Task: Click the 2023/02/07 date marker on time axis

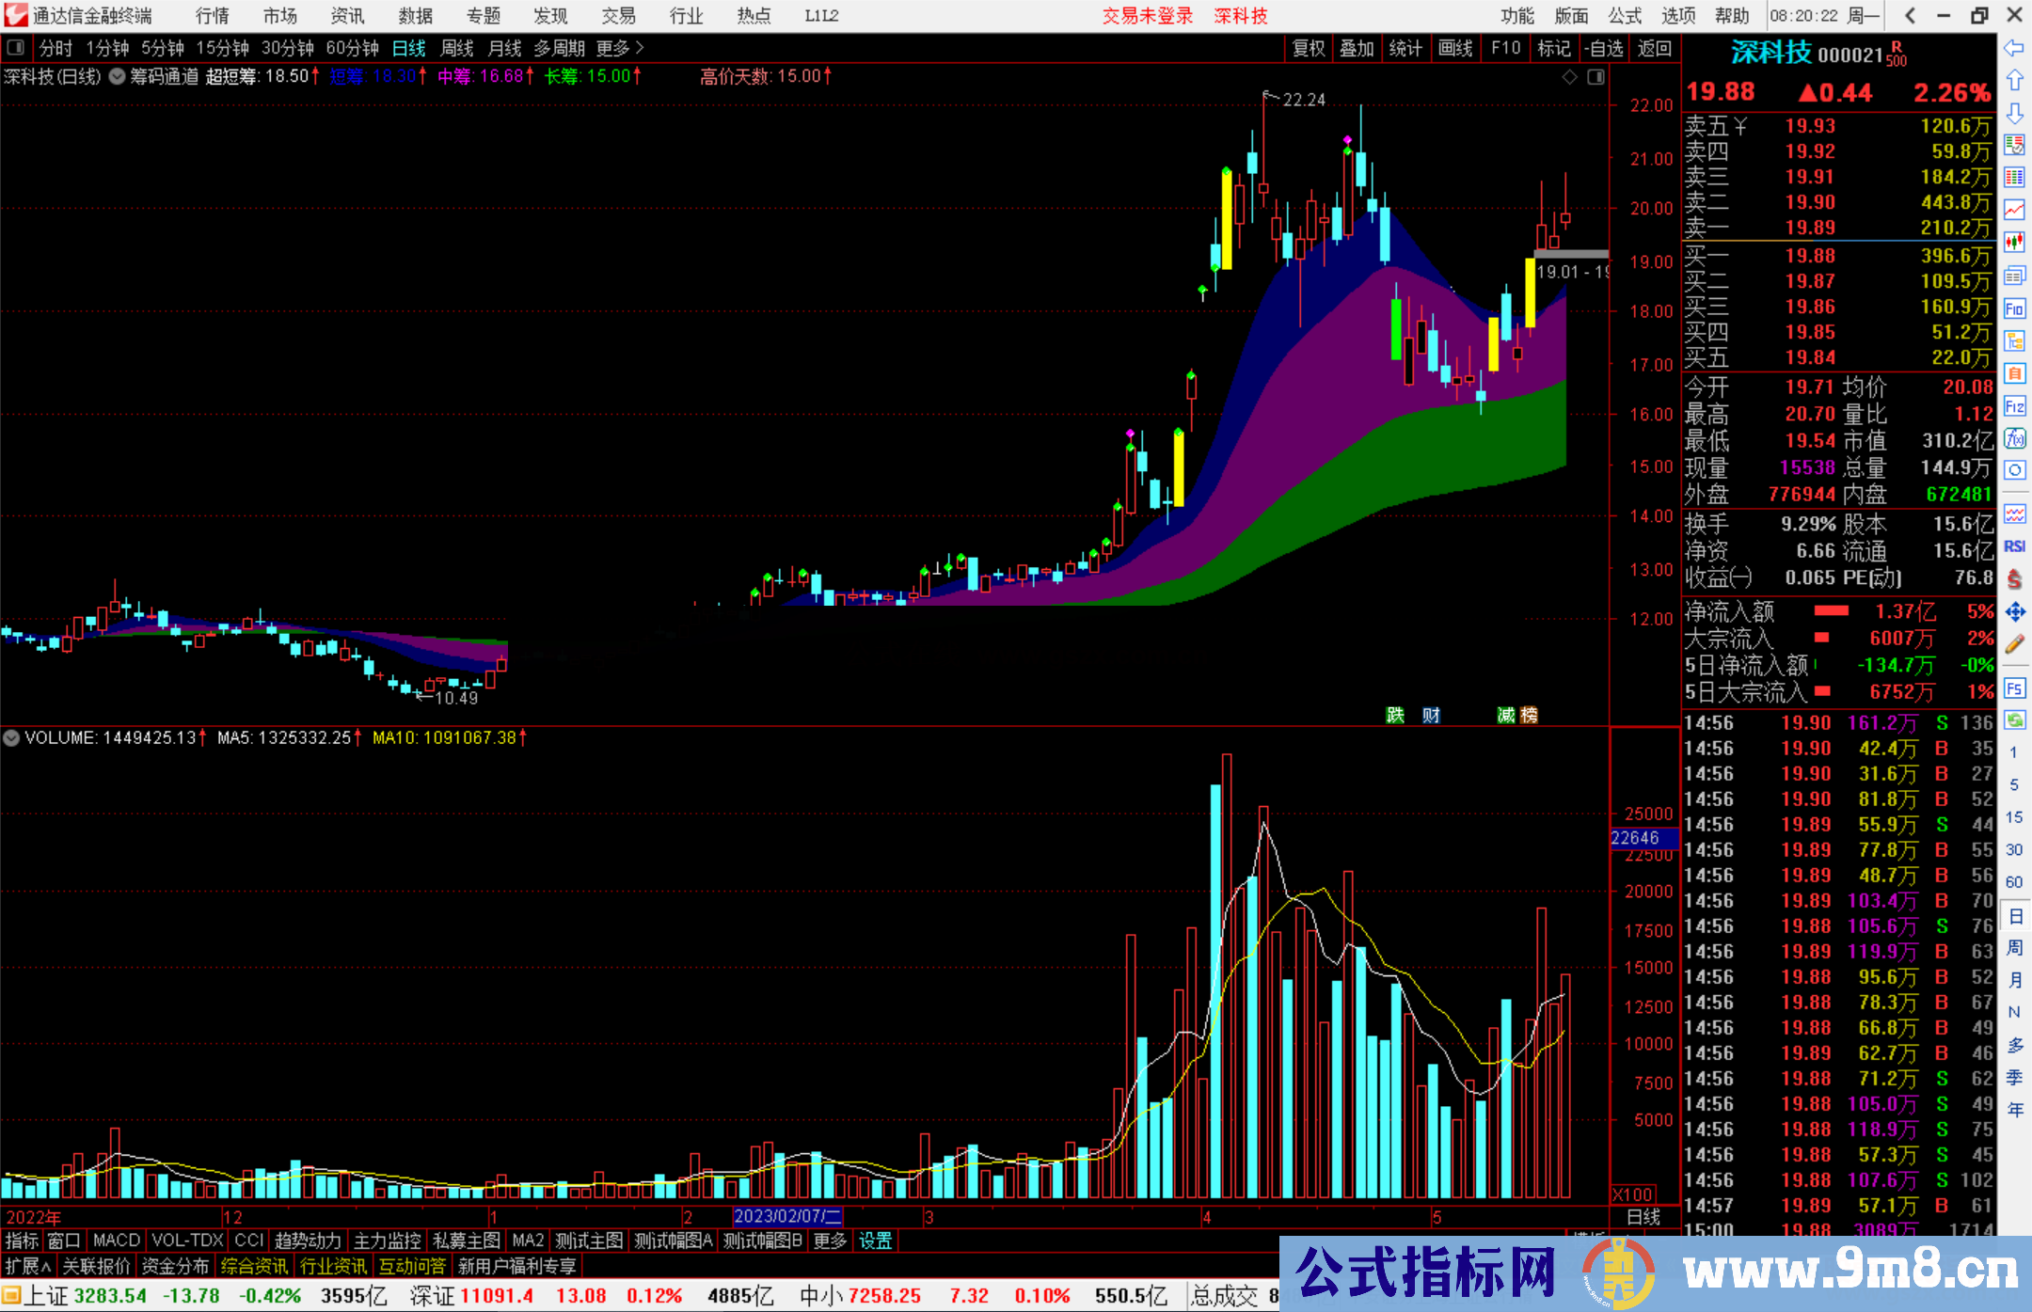Action: coord(787,1217)
